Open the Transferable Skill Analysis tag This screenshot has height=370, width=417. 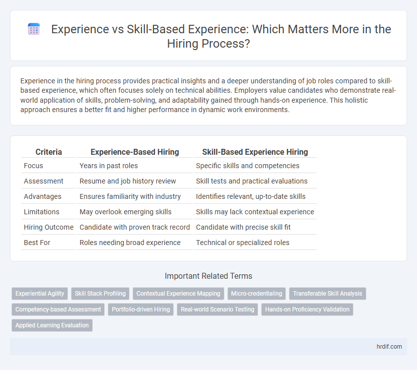pos(328,294)
